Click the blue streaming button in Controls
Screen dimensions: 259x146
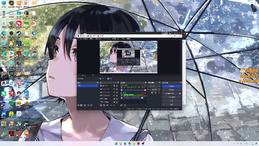(172, 86)
